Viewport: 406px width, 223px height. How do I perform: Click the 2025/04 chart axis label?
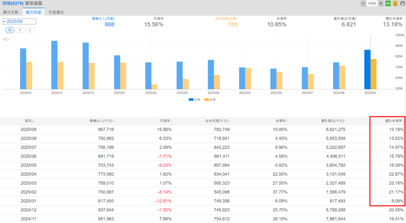[213, 93]
